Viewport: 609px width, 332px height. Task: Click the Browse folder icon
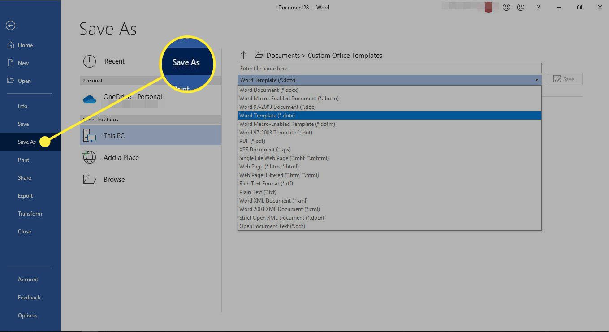tap(90, 179)
